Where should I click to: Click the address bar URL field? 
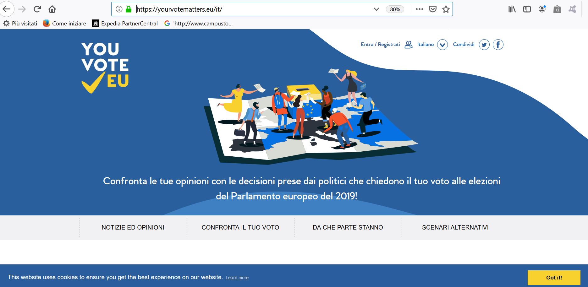pos(251,9)
